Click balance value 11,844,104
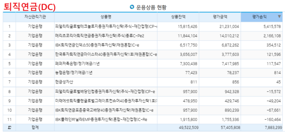The image size is (285, 133). pyautogui.click(x=187, y=36)
